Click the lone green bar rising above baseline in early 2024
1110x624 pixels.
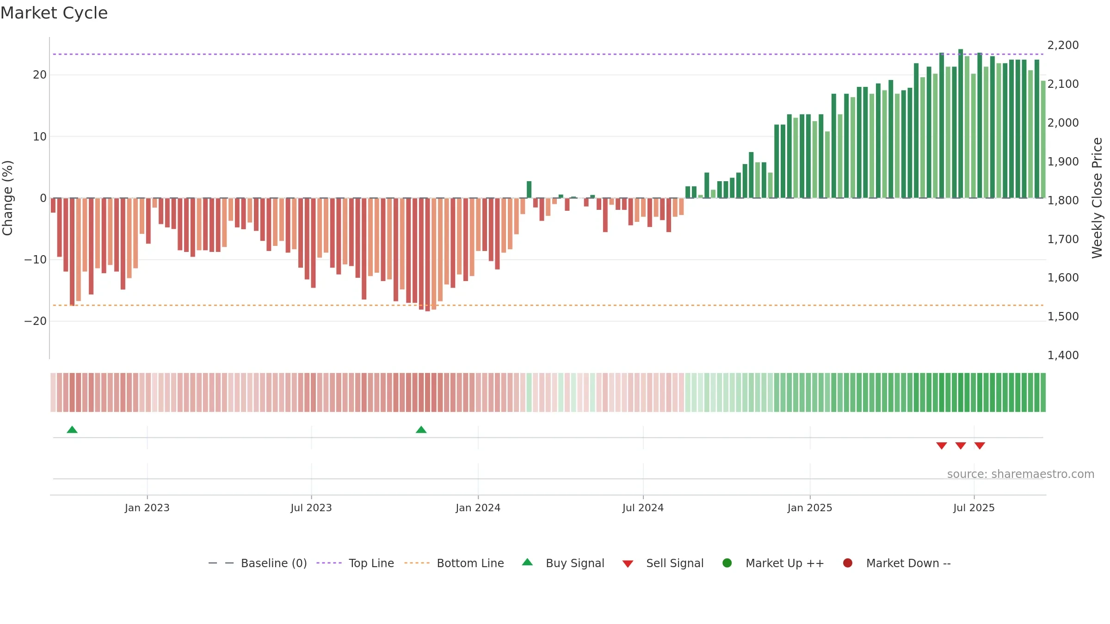tap(529, 190)
